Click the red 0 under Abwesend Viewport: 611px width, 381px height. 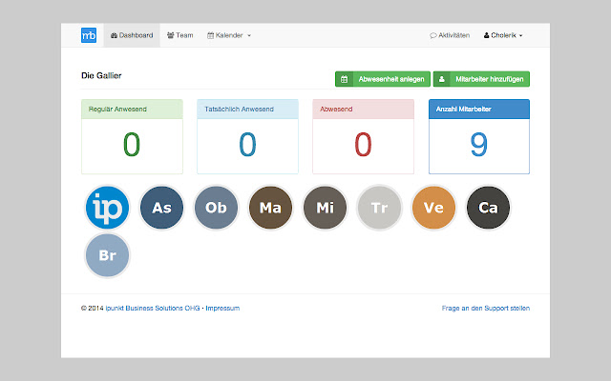pos(363,145)
